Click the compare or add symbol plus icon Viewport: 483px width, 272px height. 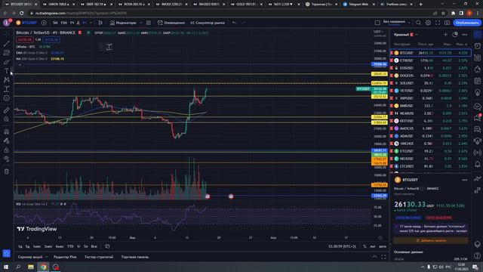point(44,23)
